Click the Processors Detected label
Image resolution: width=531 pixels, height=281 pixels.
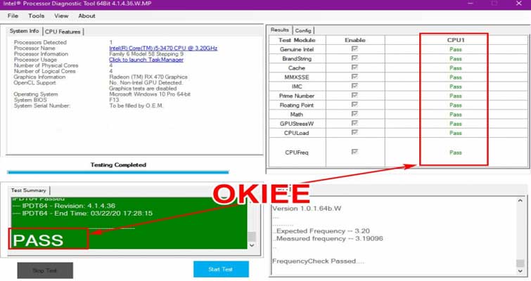[x=40, y=43]
